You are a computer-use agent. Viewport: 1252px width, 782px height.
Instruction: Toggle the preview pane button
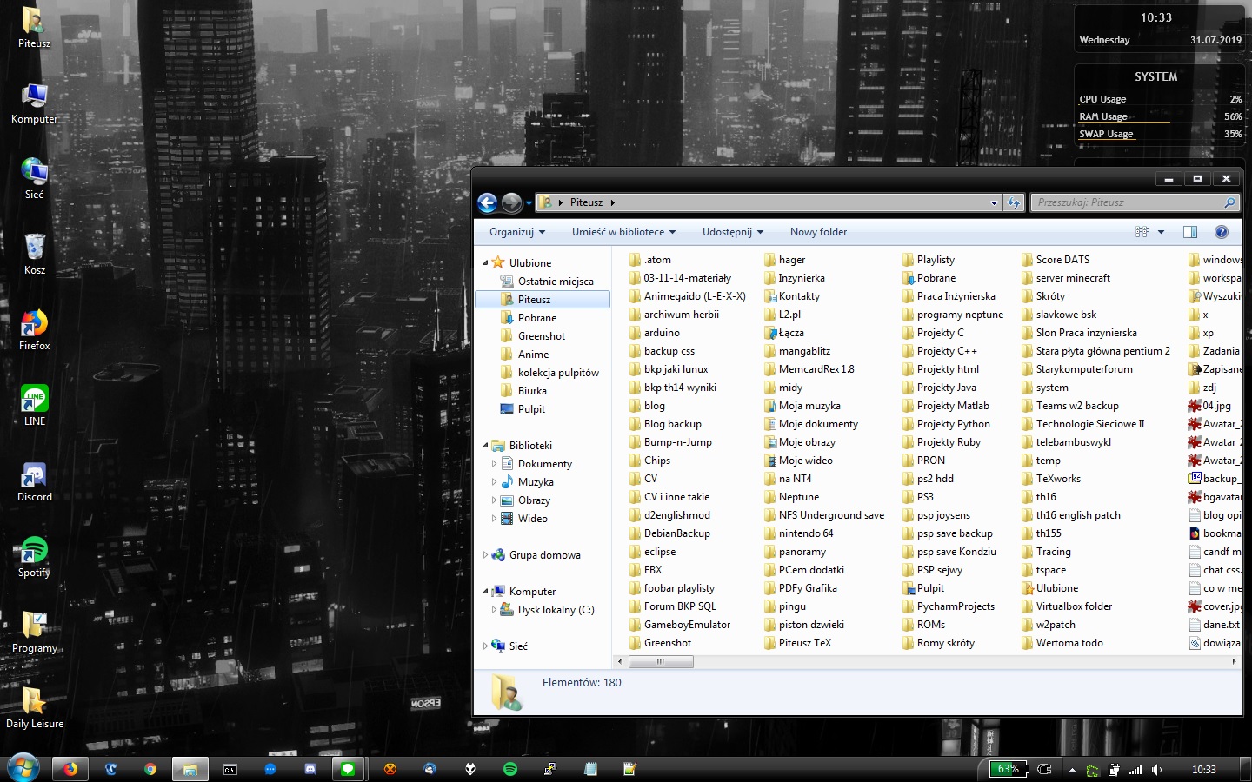1190,232
